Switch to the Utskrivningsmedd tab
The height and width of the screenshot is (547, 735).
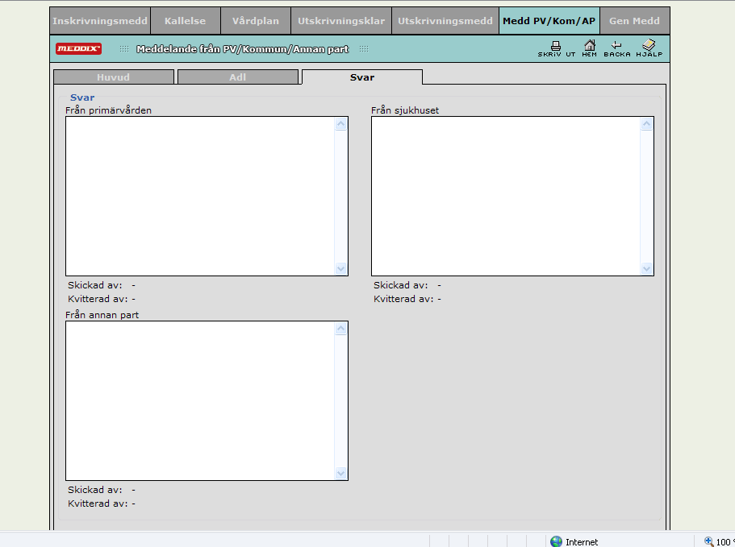tap(445, 21)
